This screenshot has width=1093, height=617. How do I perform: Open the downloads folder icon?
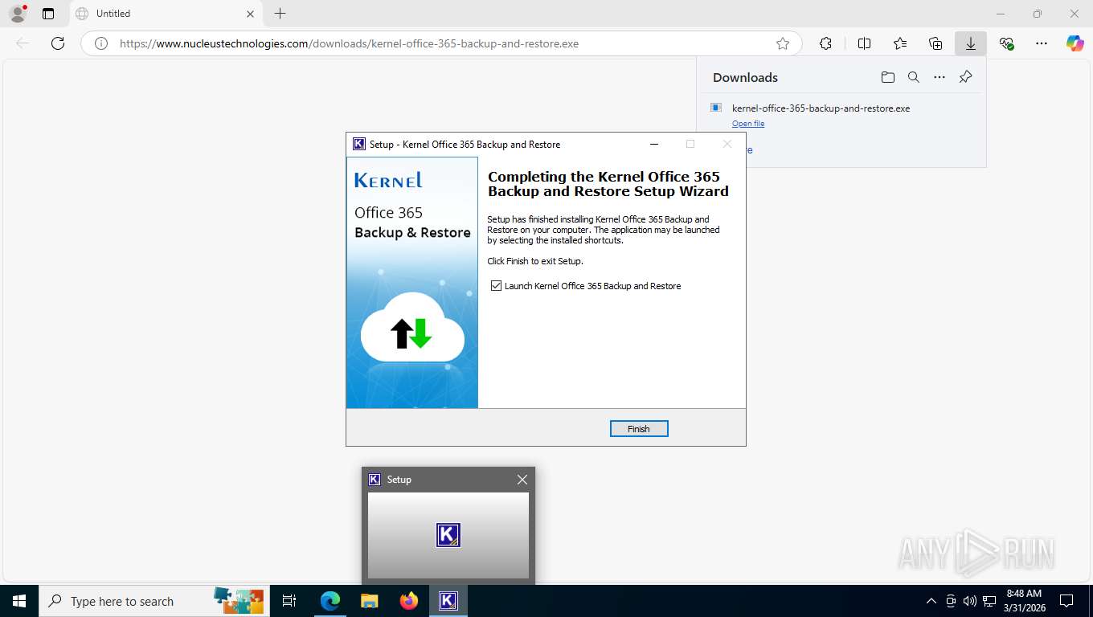pyautogui.click(x=887, y=77)
